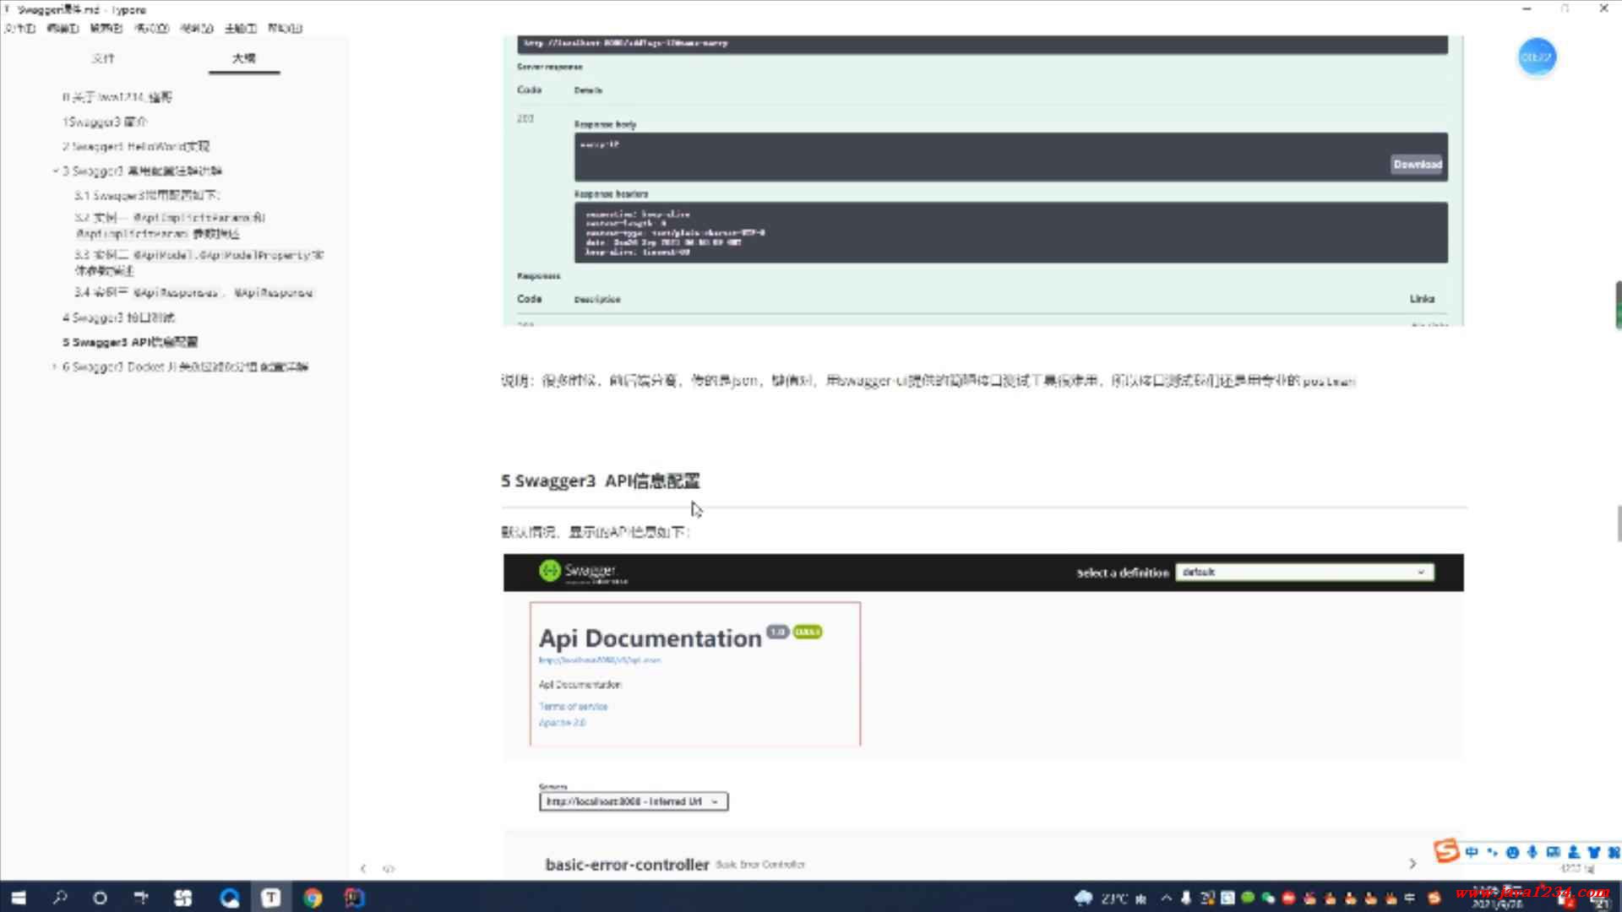Open the blue browser icon on taskbar

[x=229, y=898]
